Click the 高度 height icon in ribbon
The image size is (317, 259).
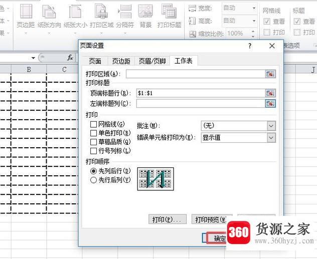point(192,21)
